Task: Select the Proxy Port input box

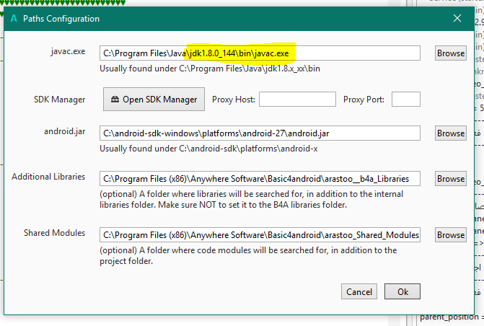Action: 405,100
